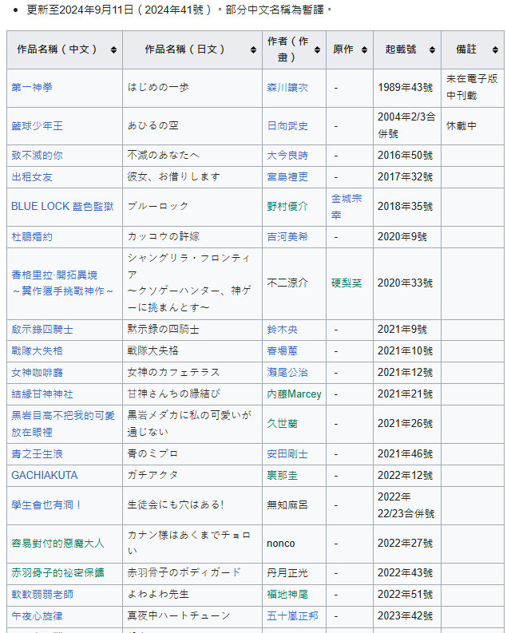Open author 五十嵐正邦 page
The height and width of the screenshot is (633, 507).
[293, 616]
